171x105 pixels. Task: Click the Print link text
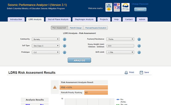tap(131, 72)
